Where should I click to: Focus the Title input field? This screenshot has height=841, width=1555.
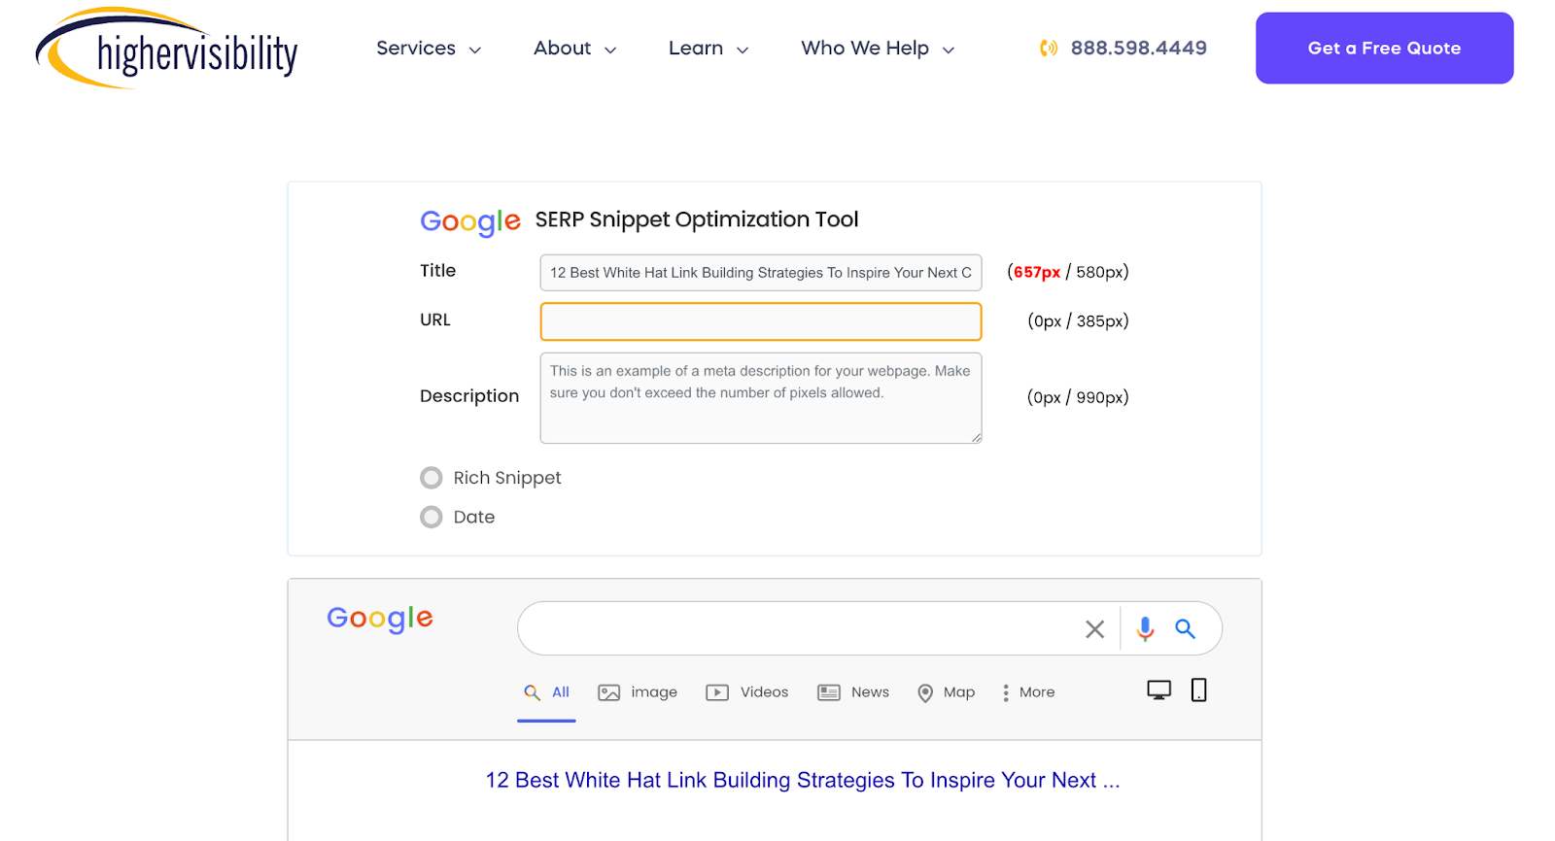tap(761, 273)
